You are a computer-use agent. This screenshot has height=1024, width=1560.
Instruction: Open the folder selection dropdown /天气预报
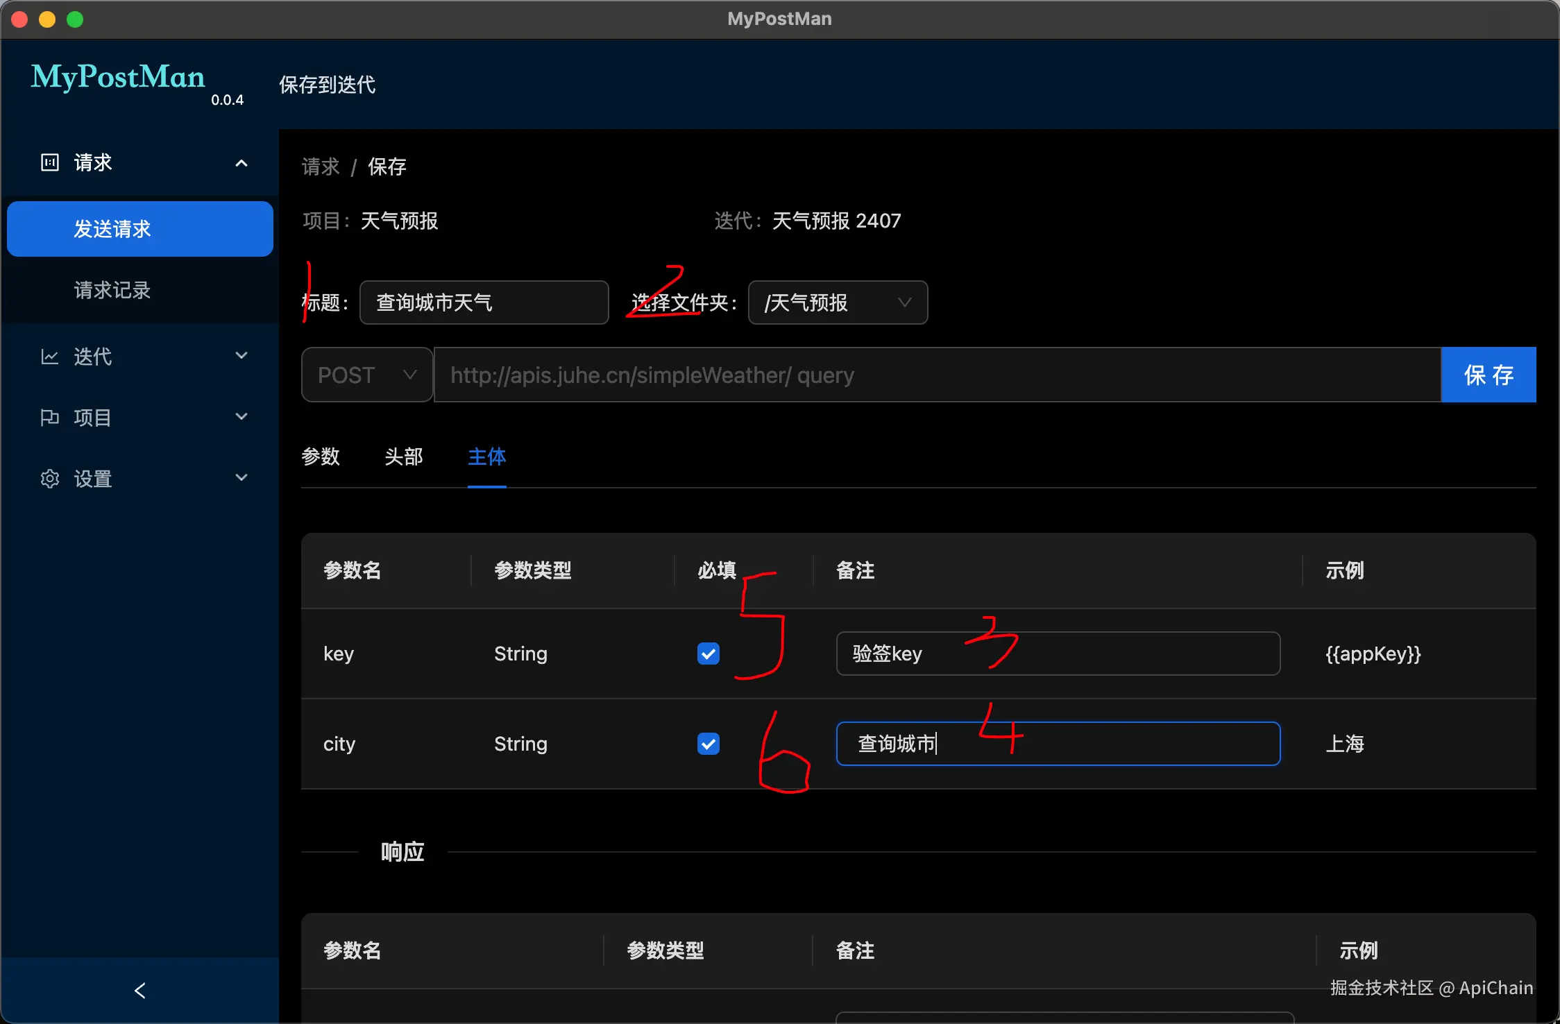point(837,302)
